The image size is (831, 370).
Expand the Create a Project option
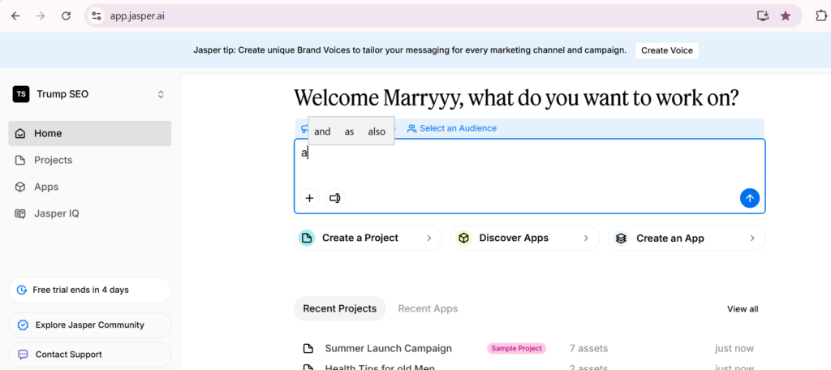pyautogui.click(x=368, y=238)
